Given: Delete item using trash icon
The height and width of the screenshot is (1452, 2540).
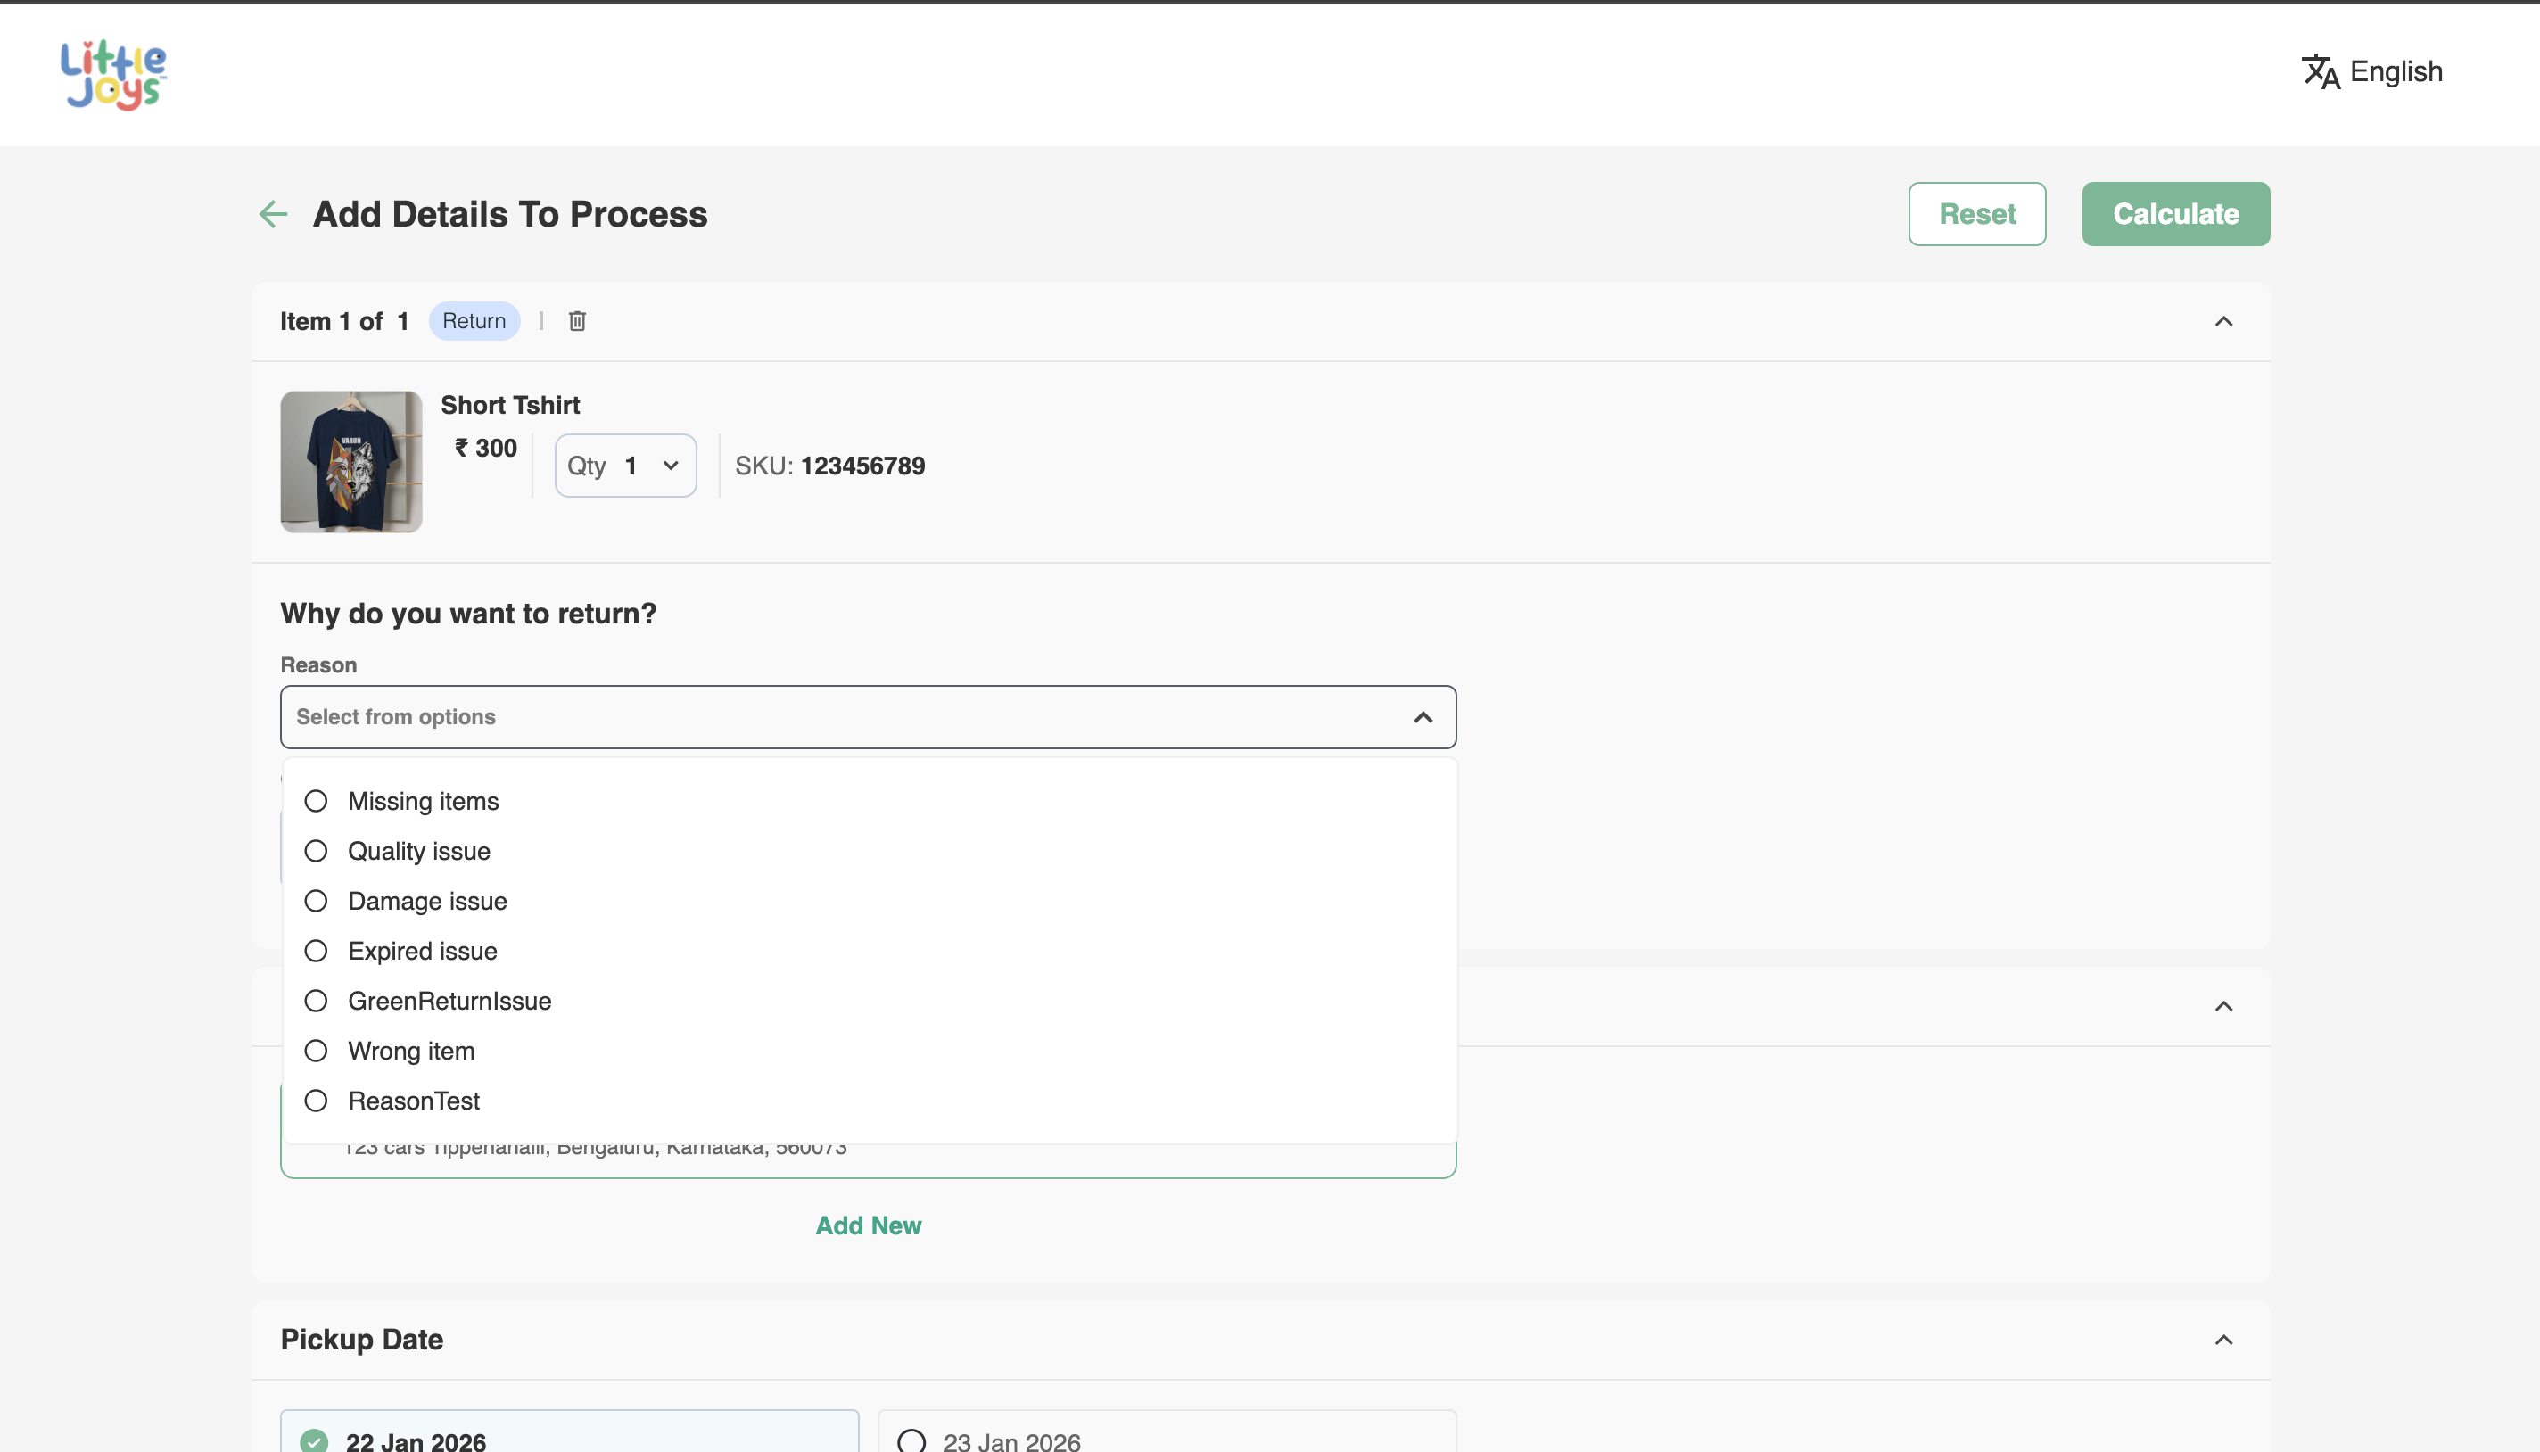Looking at the screenshot, I should pos(576,321).
